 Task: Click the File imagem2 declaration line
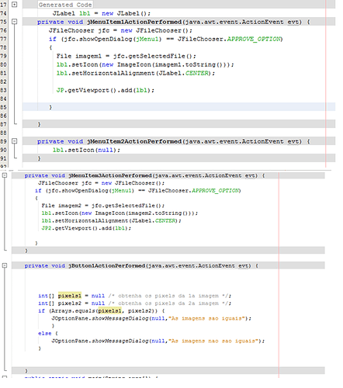[103, 206]
